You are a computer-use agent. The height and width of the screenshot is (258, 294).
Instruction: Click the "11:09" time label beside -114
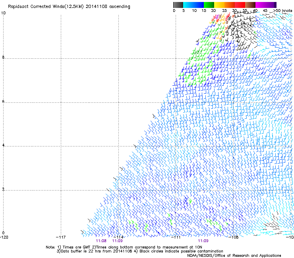click(117, 241)
